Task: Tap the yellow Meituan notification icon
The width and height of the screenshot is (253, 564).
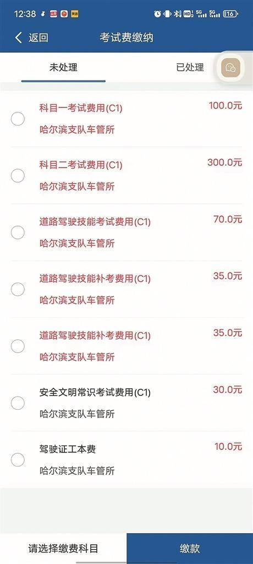Action: (x=74, y=14)
